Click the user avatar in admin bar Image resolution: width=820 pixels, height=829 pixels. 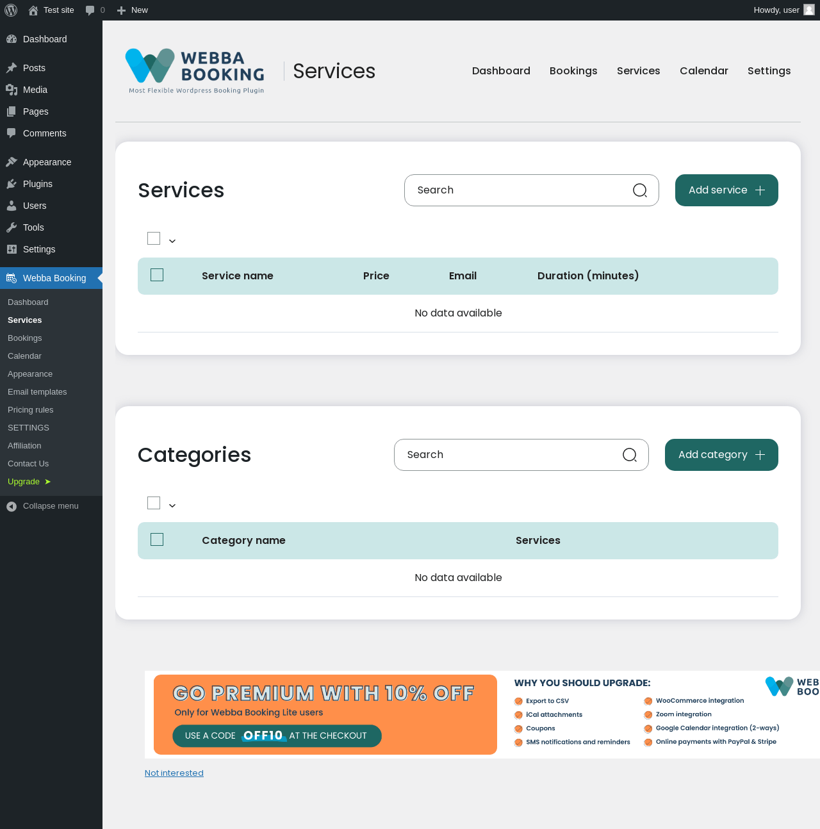pyautogui.click(x=809, y=10)
